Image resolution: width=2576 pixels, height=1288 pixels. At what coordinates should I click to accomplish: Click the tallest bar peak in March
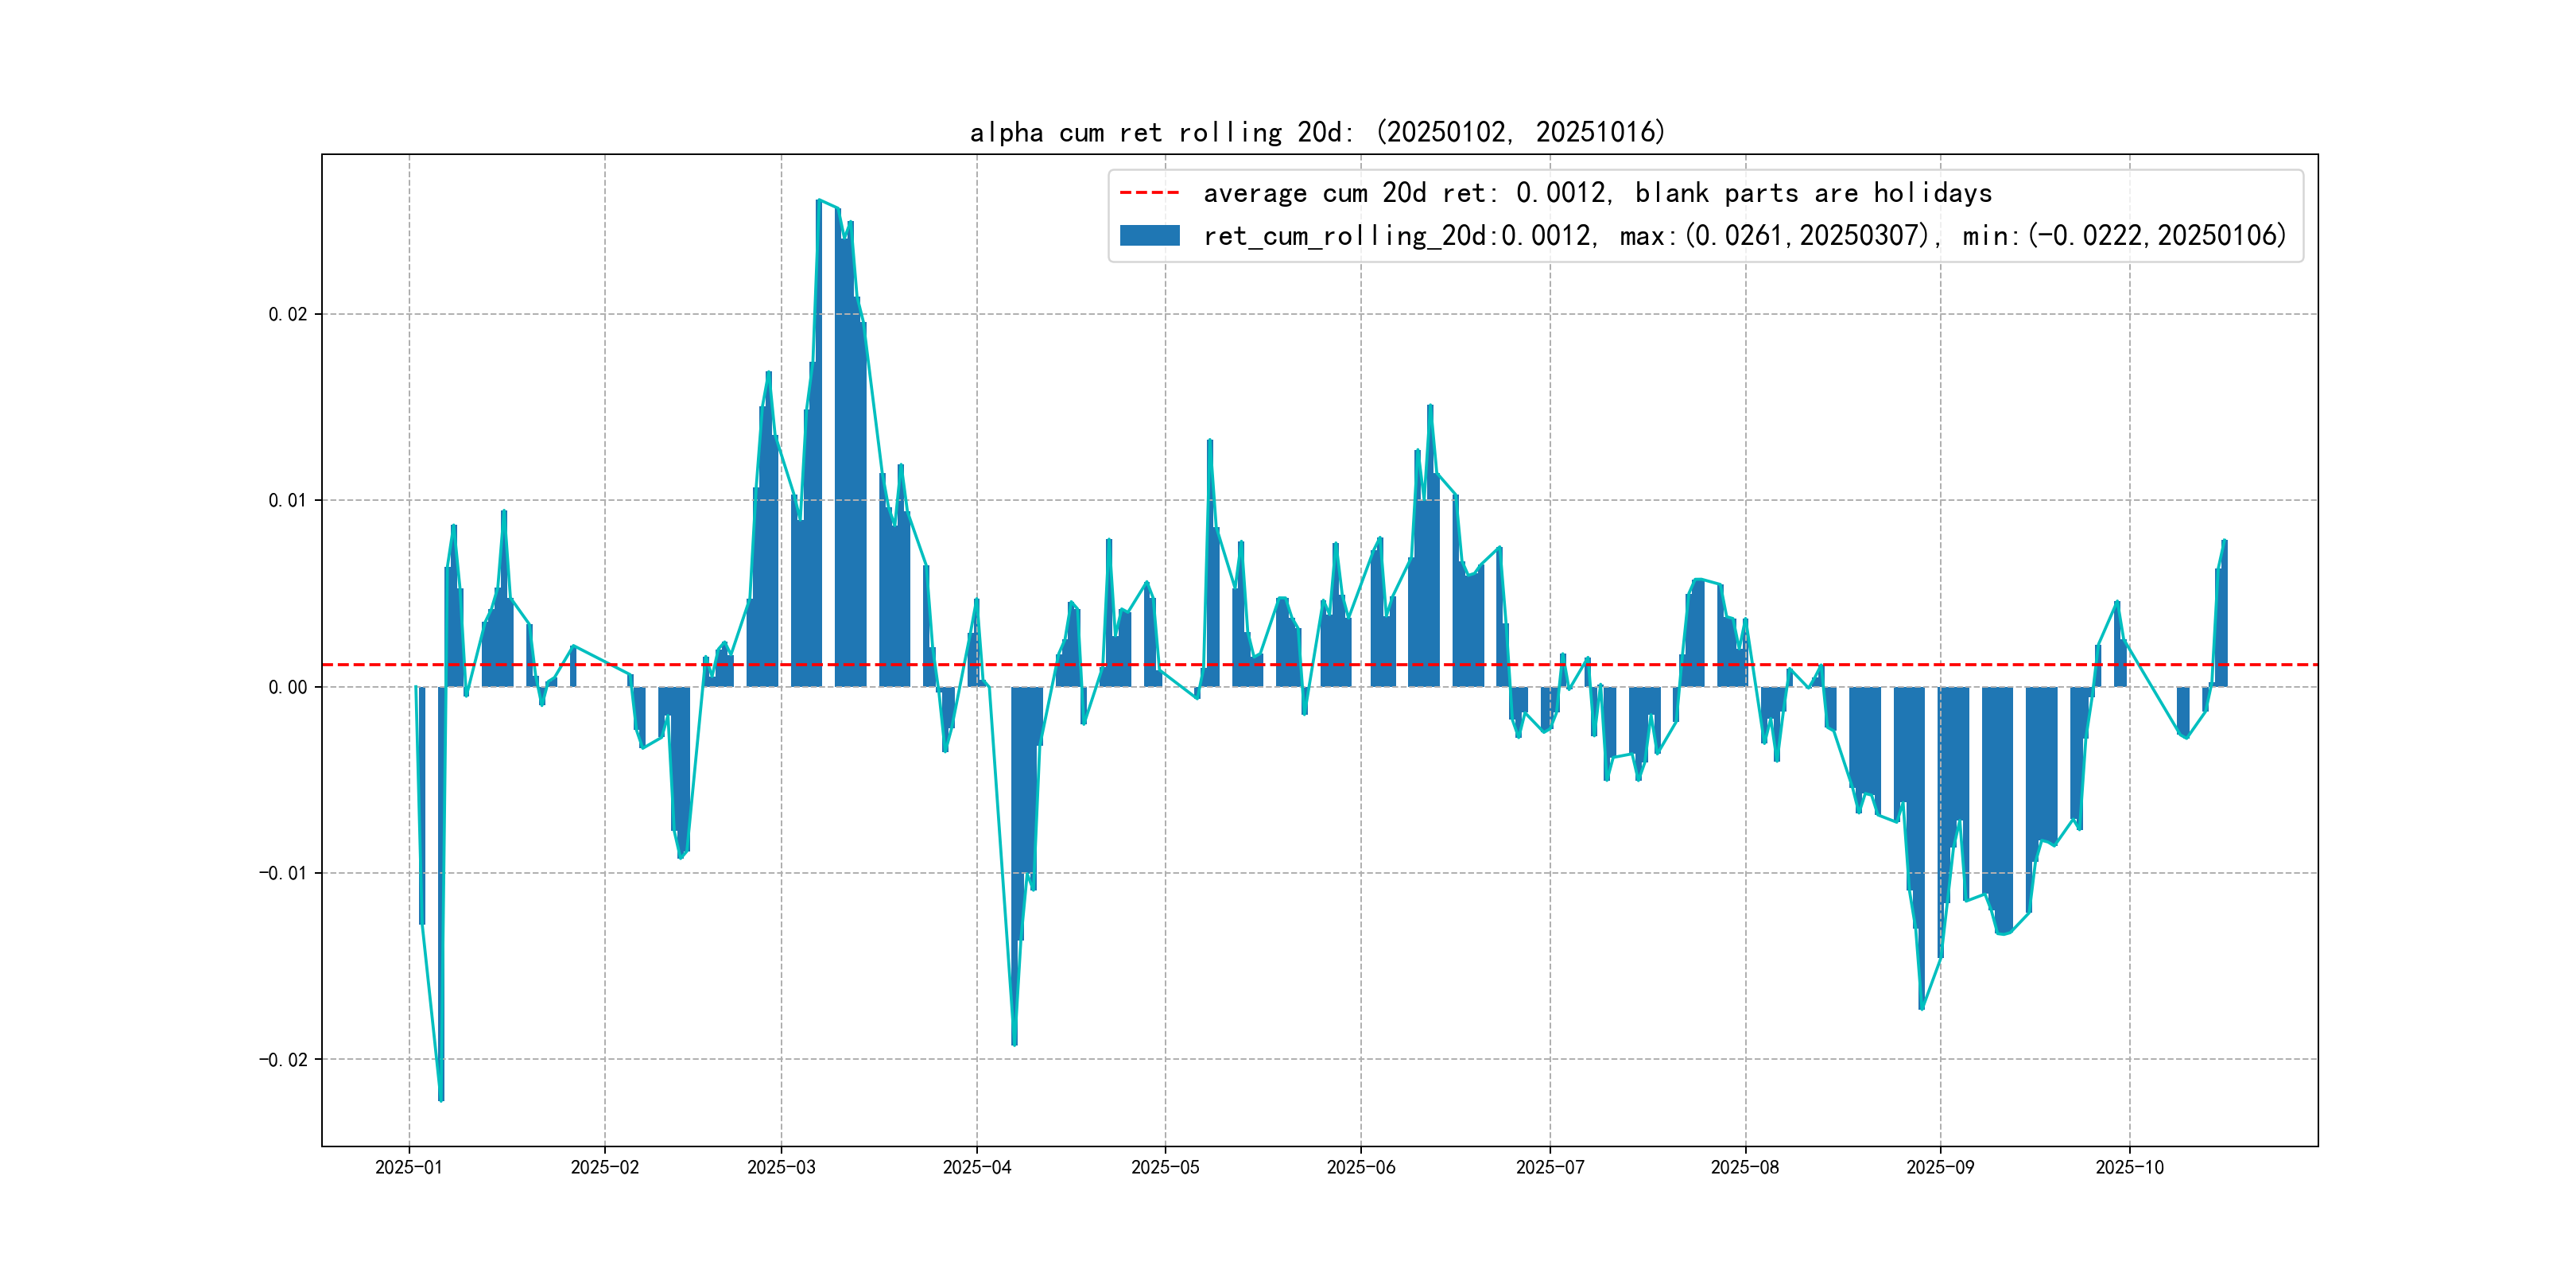[819, 203]
